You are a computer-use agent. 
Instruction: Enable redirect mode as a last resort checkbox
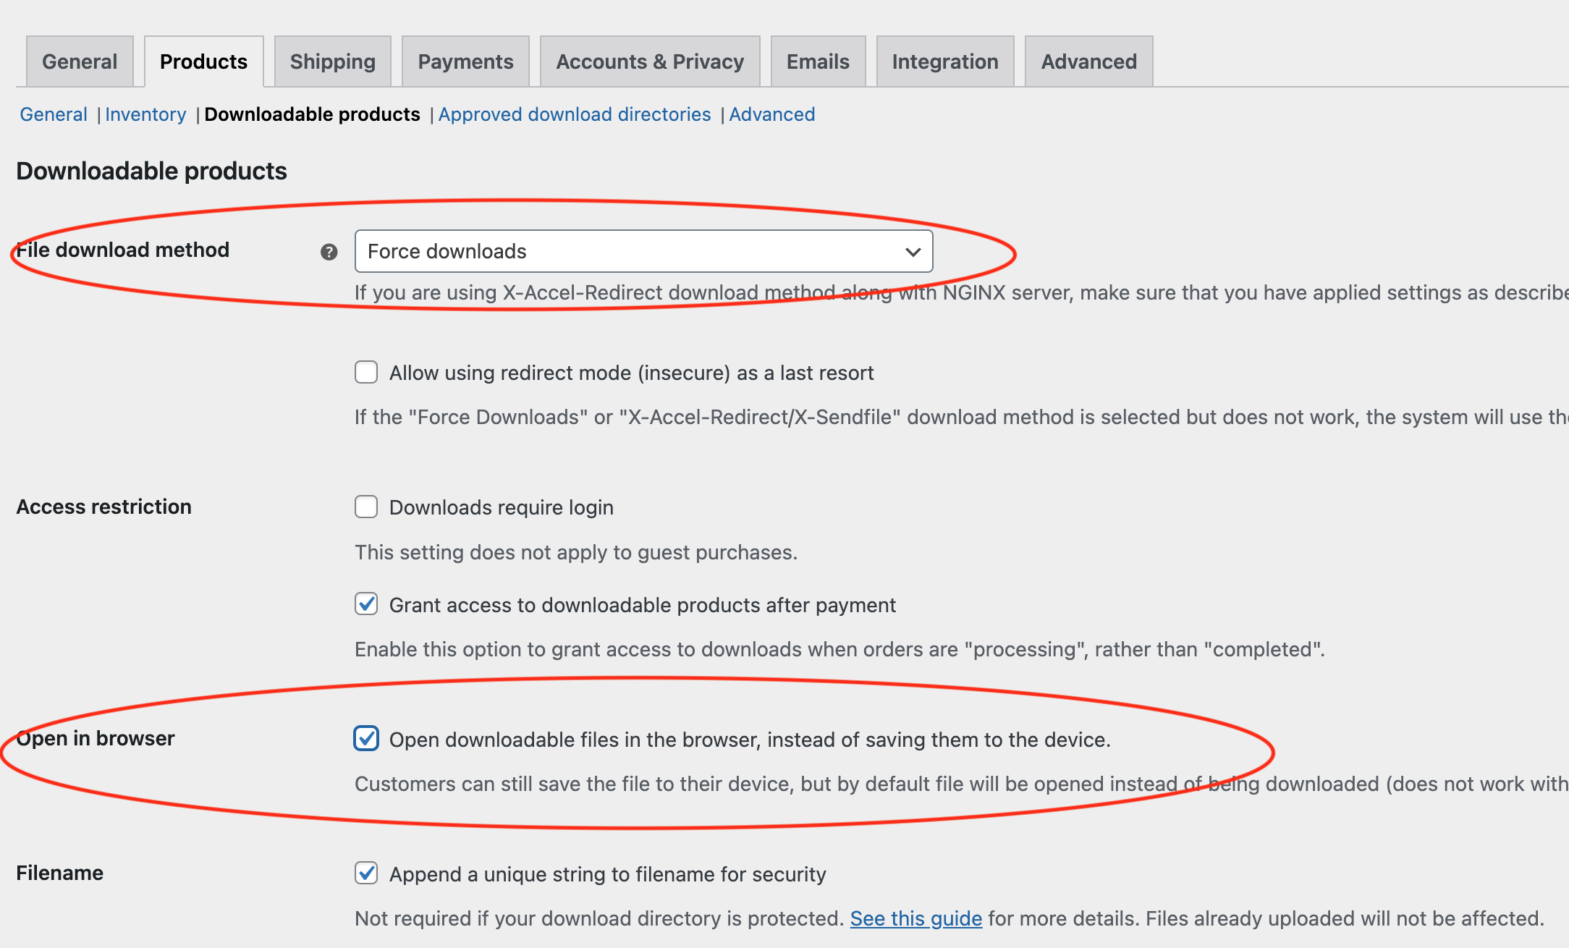[x=366, y=372]
